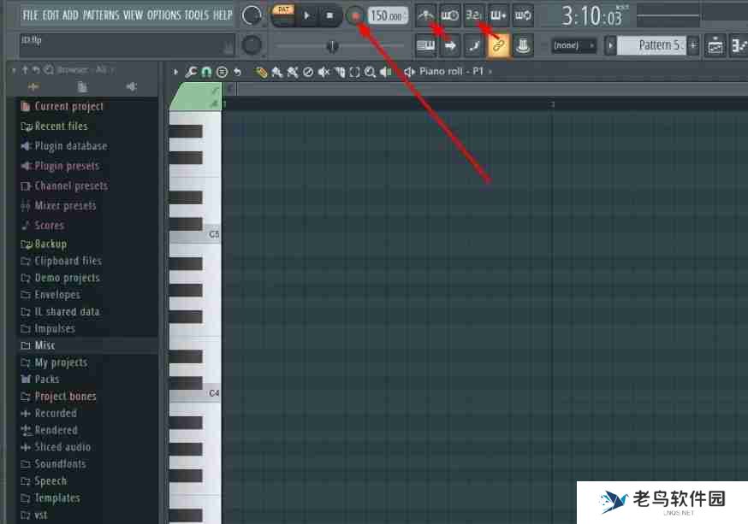Image resolution: width=748 pixels, height=524 pixels.
Task: Toggle loop recording button
Action: click(523, 15)
